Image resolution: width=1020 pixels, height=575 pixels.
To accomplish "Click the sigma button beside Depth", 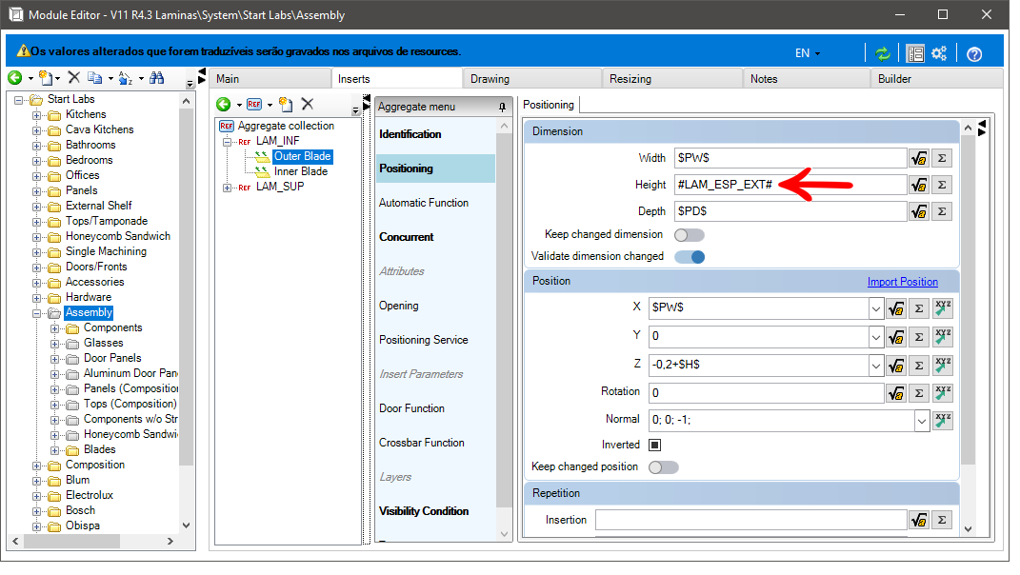I will 941,211.
